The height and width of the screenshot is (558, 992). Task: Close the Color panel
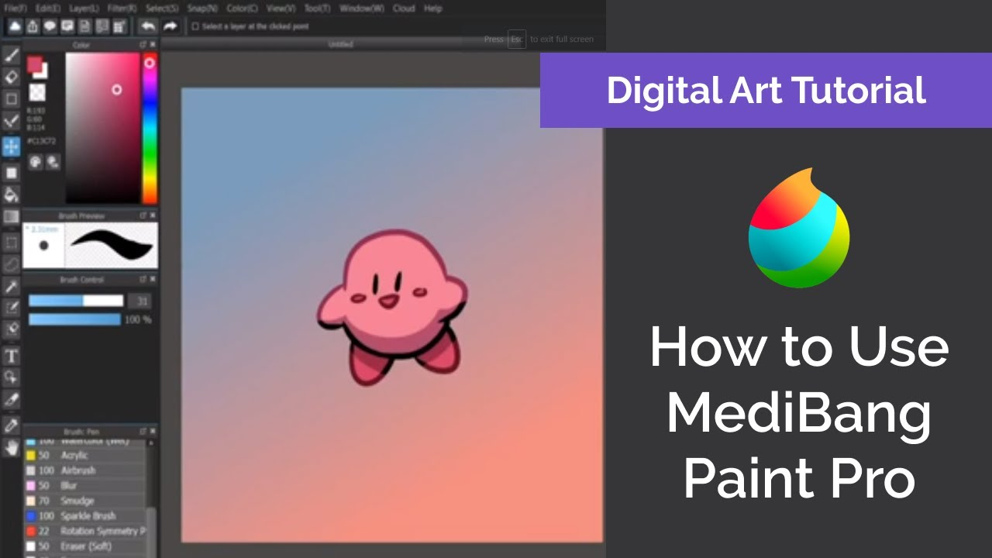point(153,45)
